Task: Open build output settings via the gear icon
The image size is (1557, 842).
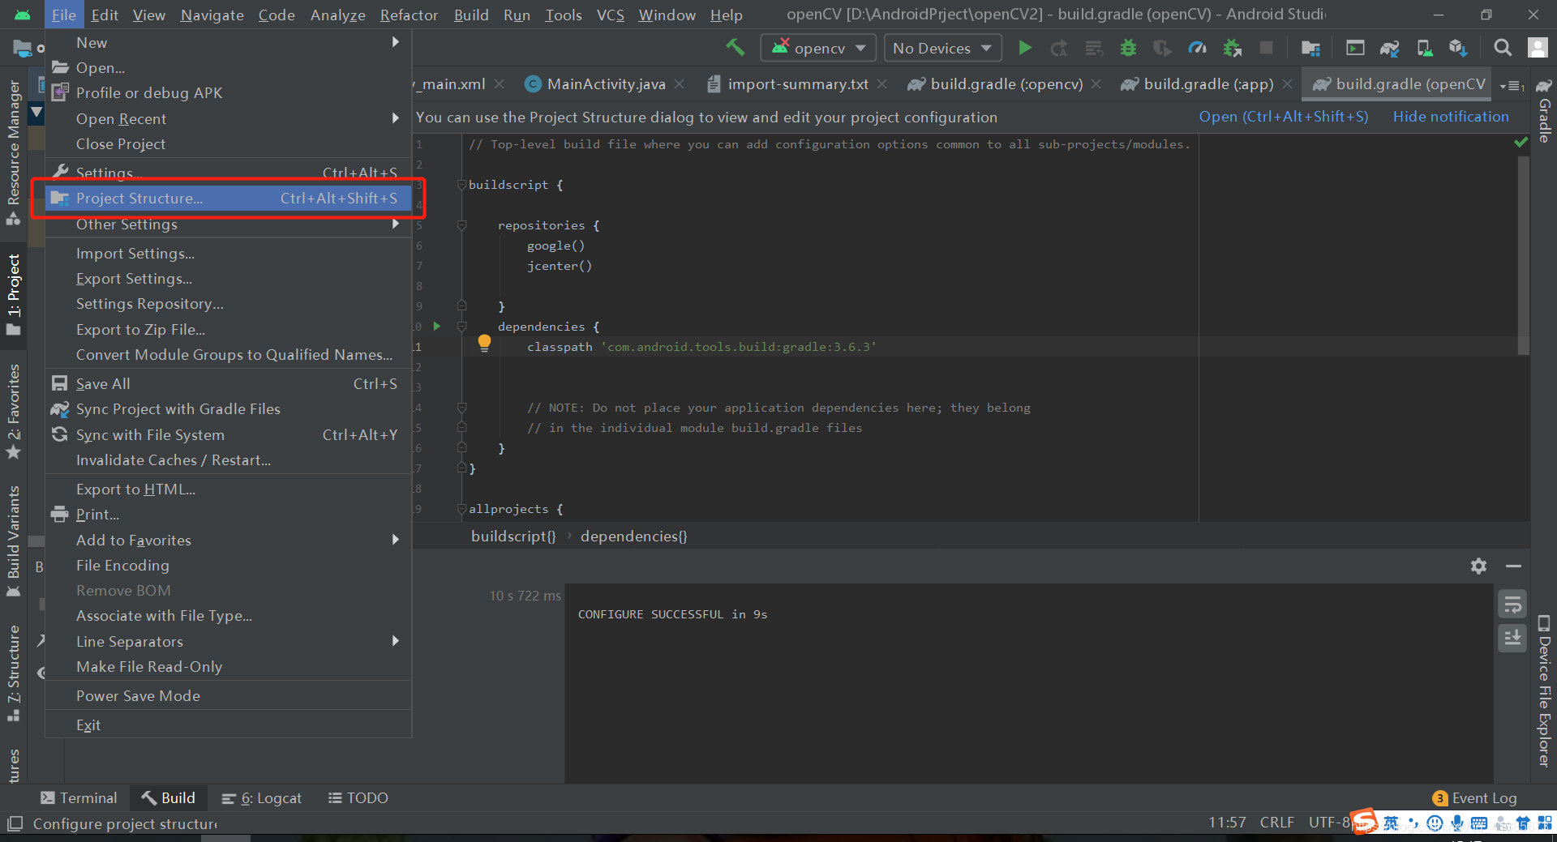Action: pos(1478,566)
